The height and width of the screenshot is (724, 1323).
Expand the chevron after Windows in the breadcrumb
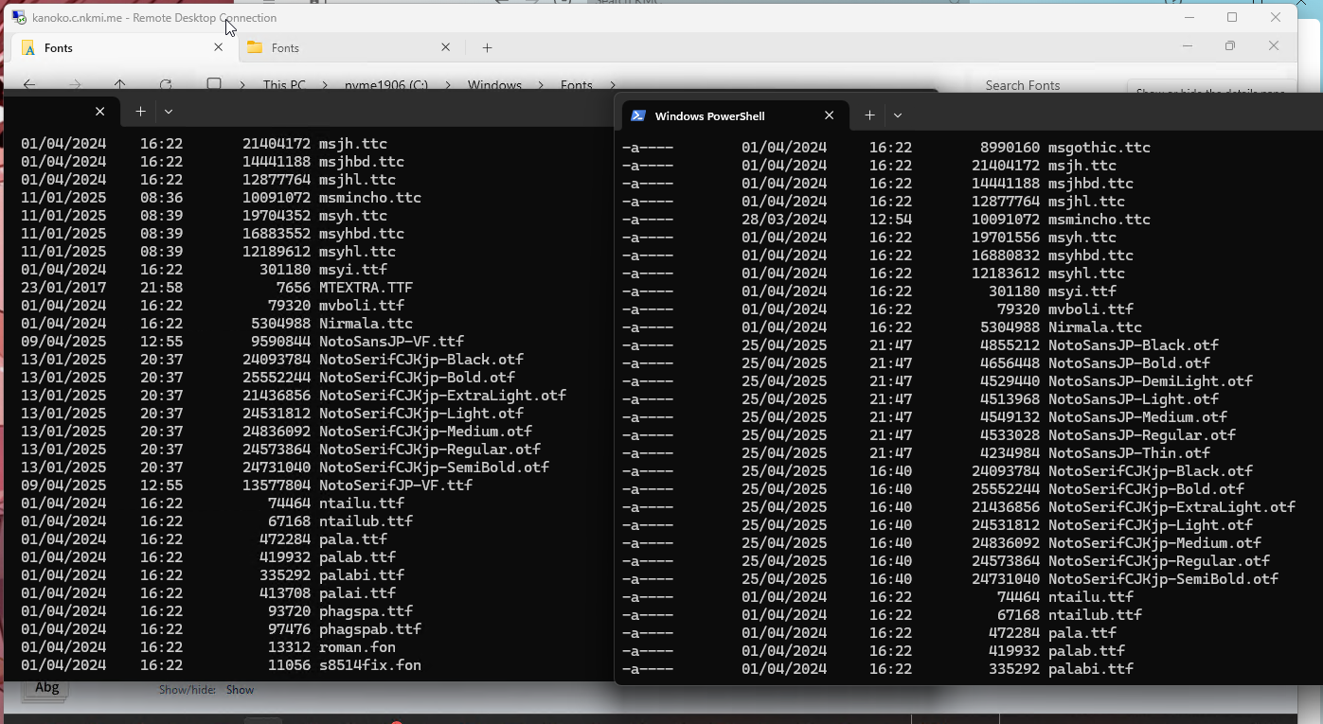click(x=541, y=85)
